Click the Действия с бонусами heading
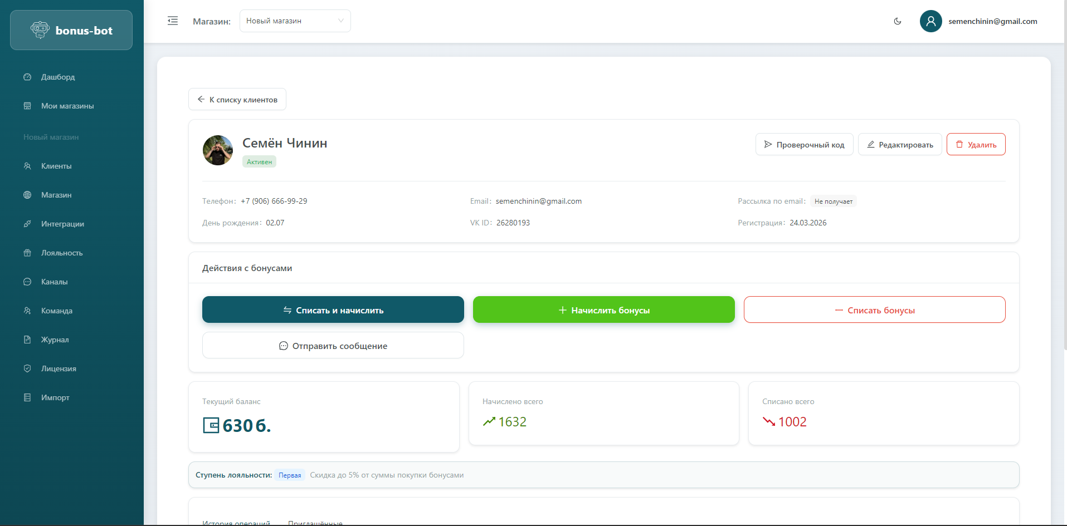 (x=247, y=268)
